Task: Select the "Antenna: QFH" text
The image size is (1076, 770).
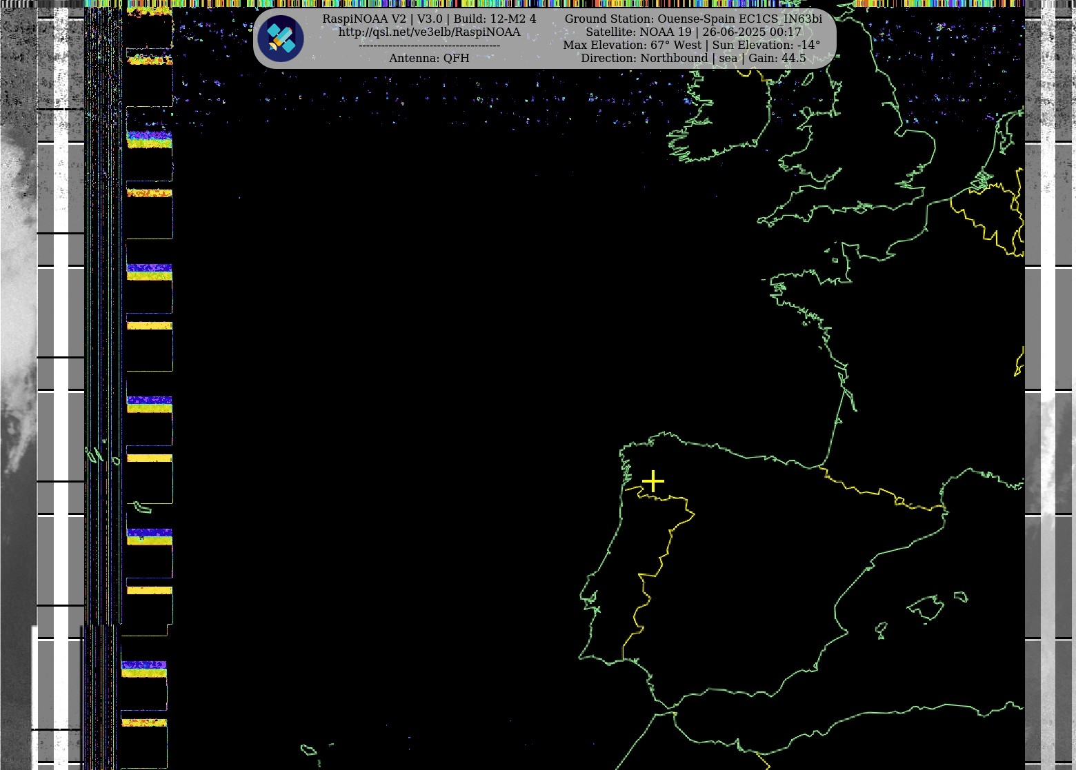Action: (x=429, y=59)
